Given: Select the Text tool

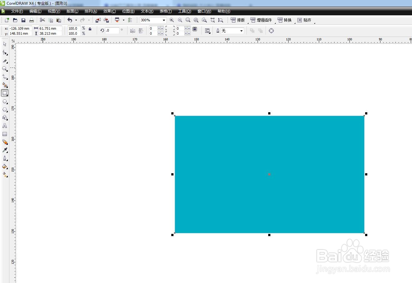Looking at the screenshot, I should pyautogui.click(x=5, y=126).
